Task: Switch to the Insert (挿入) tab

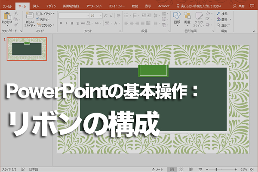Action: (x=36, y=6)
